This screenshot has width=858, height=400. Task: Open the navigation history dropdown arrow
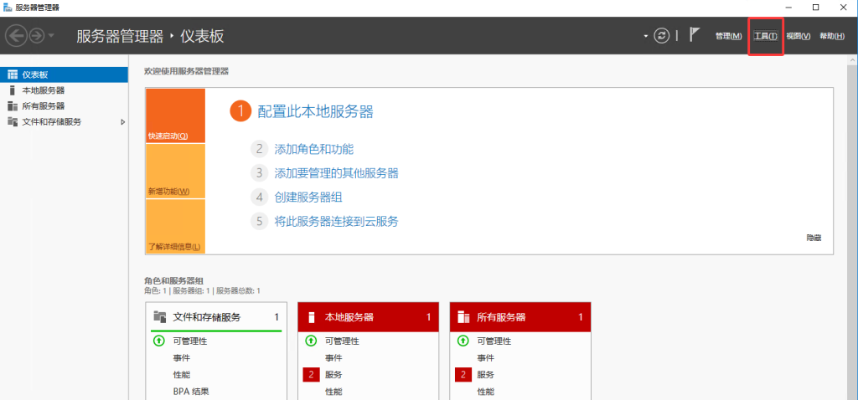pyautogui.click(x=52, y=37)
